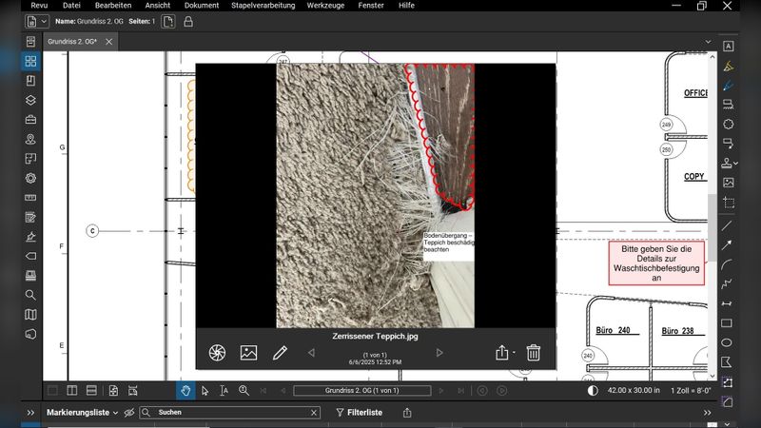This screenshot has height=428, width=761.
Task: Open the Grundriss 2. OG page selector
Action: [x=362, y=391]
